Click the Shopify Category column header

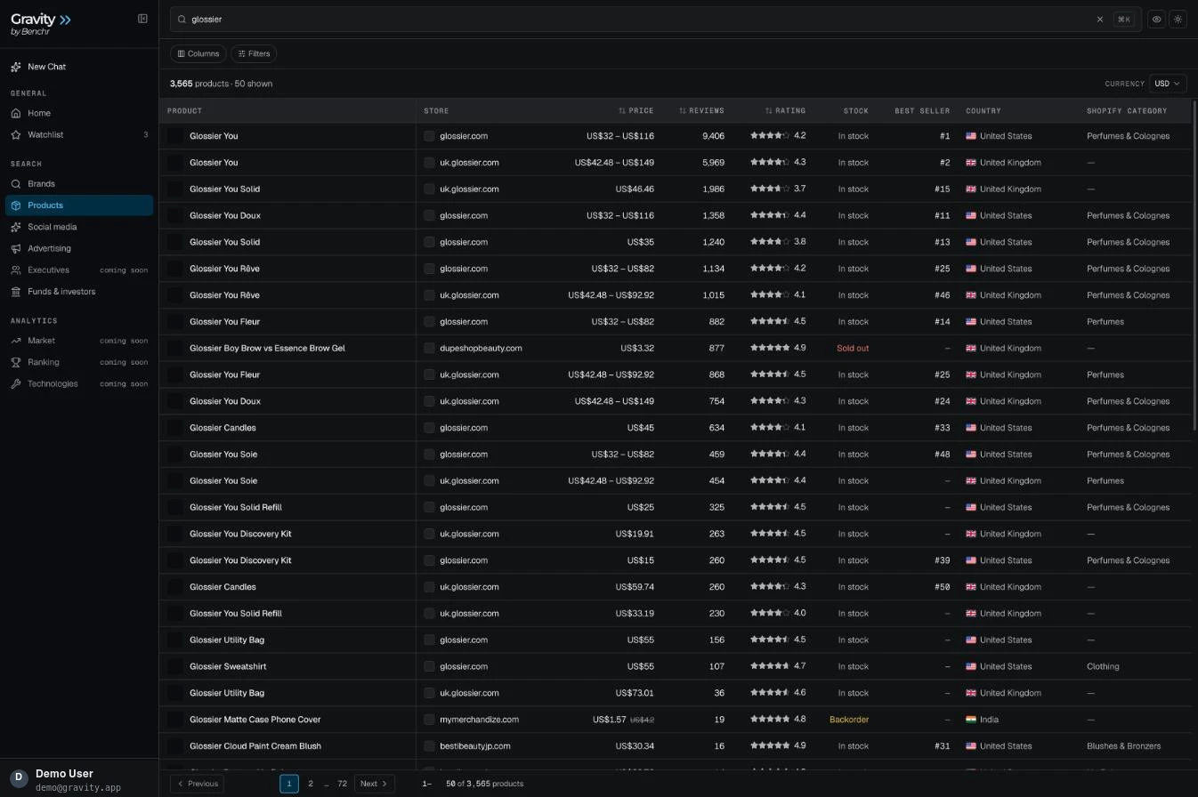coord(1127,111)
